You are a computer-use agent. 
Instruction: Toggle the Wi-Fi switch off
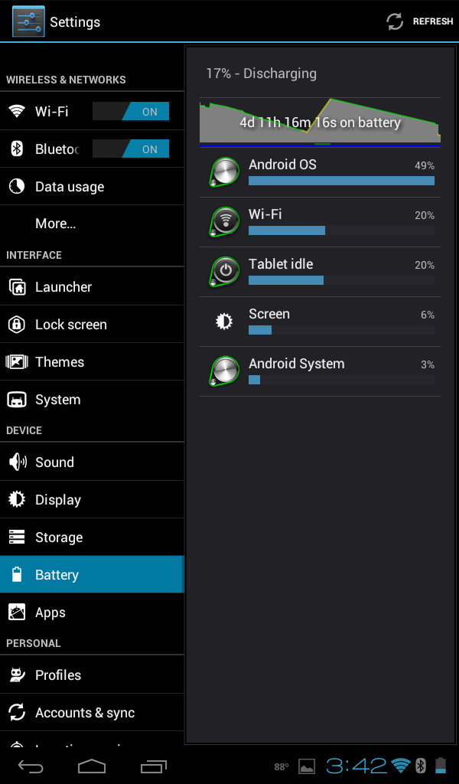pyautogui.click(x=131, y=112)
